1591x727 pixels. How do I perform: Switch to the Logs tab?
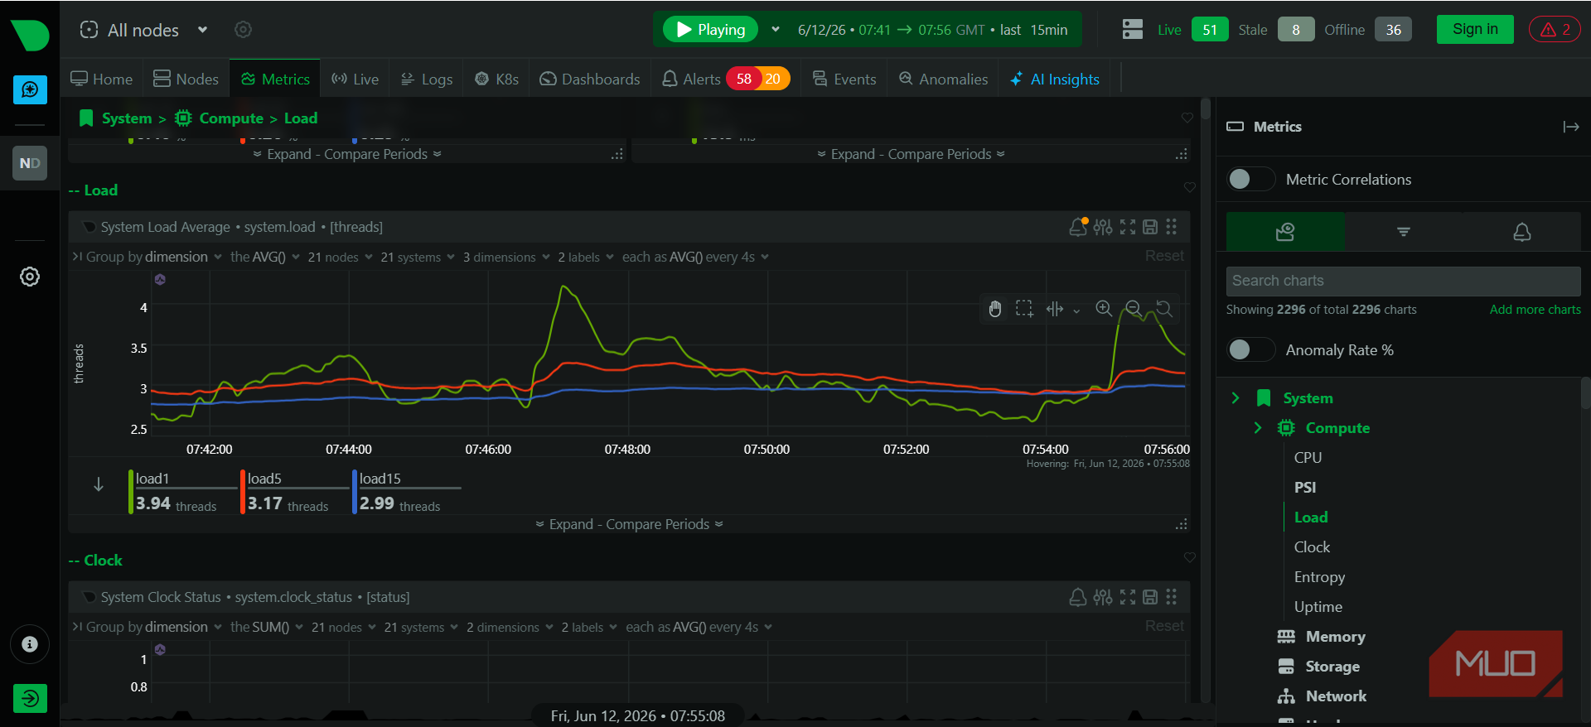427,79
